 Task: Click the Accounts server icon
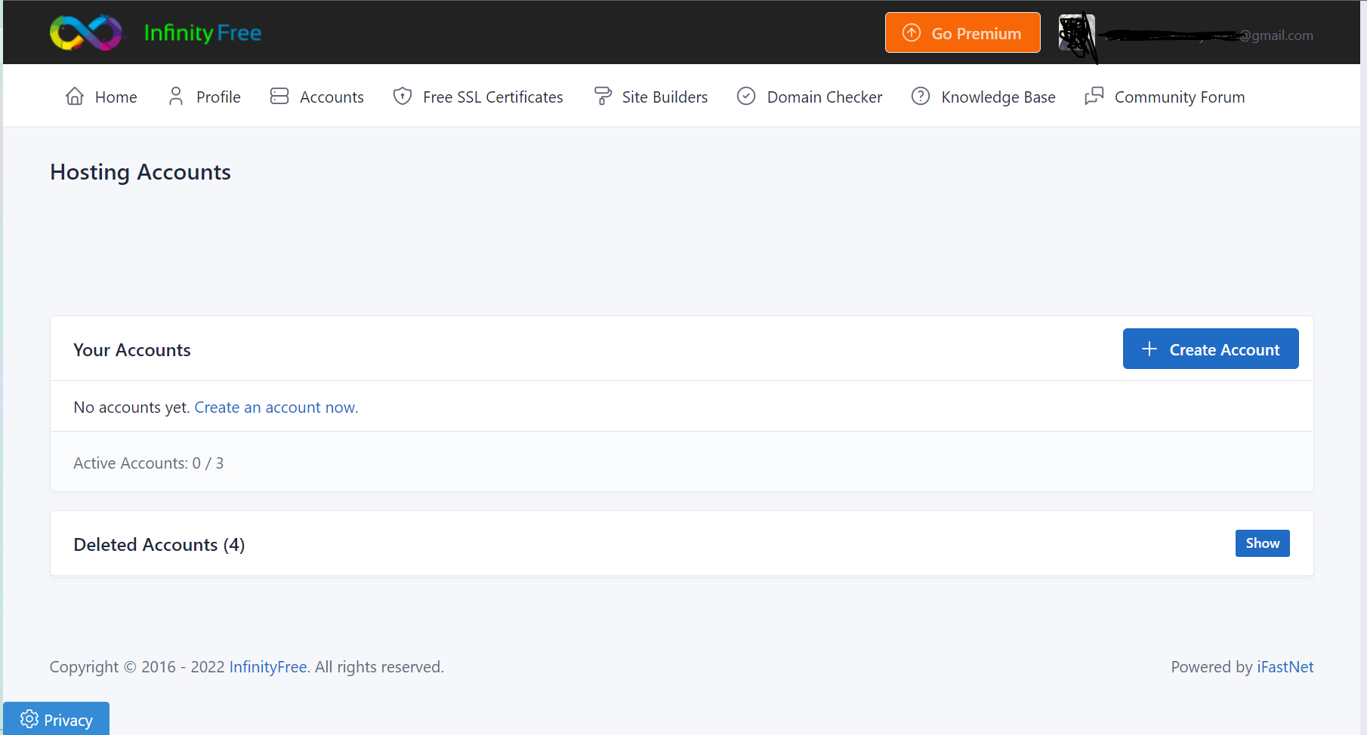[x=279, y=96]
